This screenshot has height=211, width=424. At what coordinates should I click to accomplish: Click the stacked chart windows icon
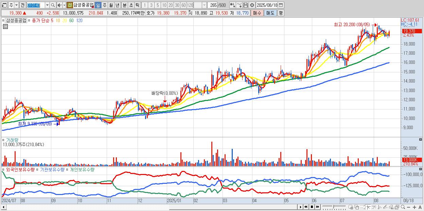tap(397, 207)
